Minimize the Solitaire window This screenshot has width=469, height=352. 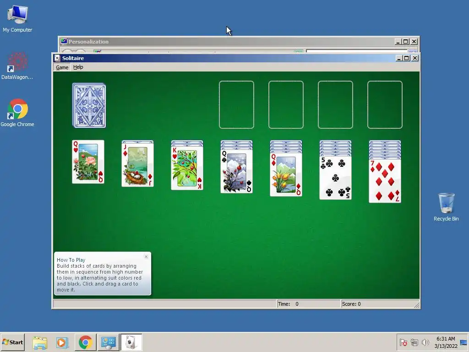(x=399, y=58)
